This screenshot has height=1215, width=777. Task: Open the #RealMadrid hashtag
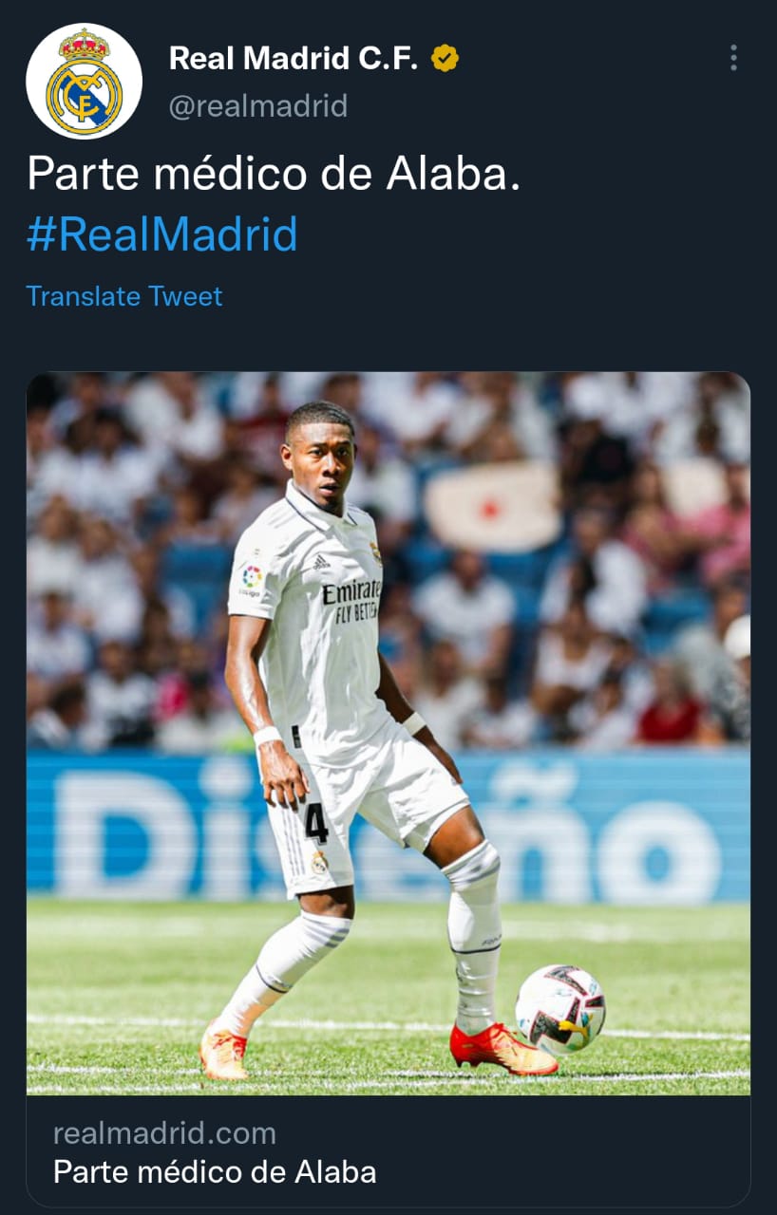pos(162,234)
